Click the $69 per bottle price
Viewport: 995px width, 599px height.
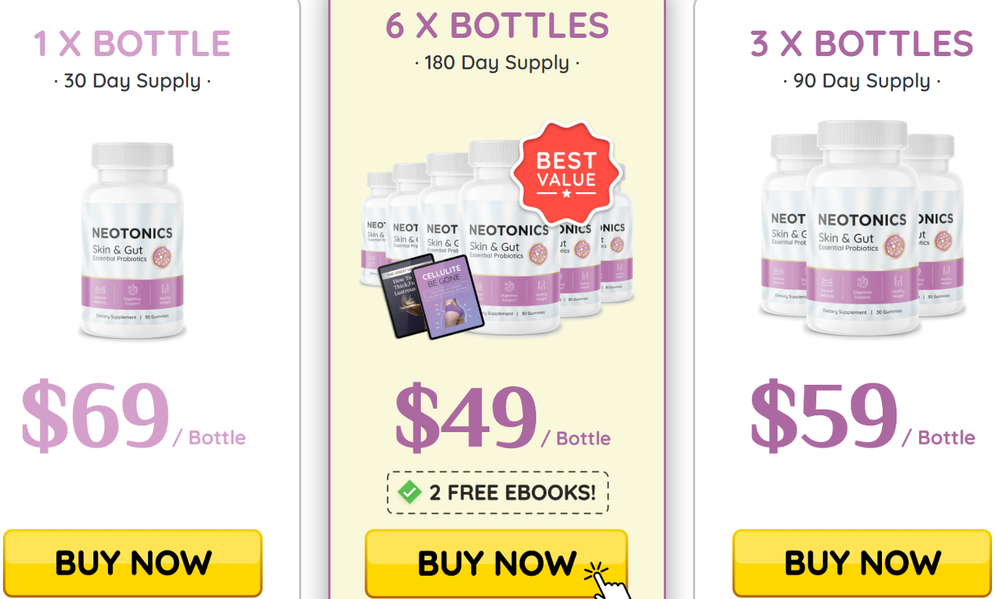pos(133,415)
